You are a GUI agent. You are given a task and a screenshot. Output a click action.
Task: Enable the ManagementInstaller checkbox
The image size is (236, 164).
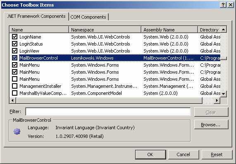click(14, 86)
